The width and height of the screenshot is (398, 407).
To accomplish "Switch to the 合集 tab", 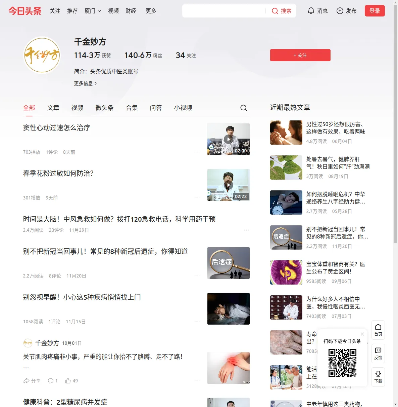I will pyautogui.click(x=132, y=108).
